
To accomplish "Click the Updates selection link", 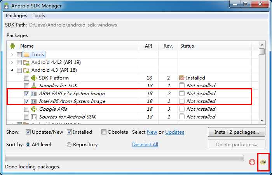I will 174,132.
